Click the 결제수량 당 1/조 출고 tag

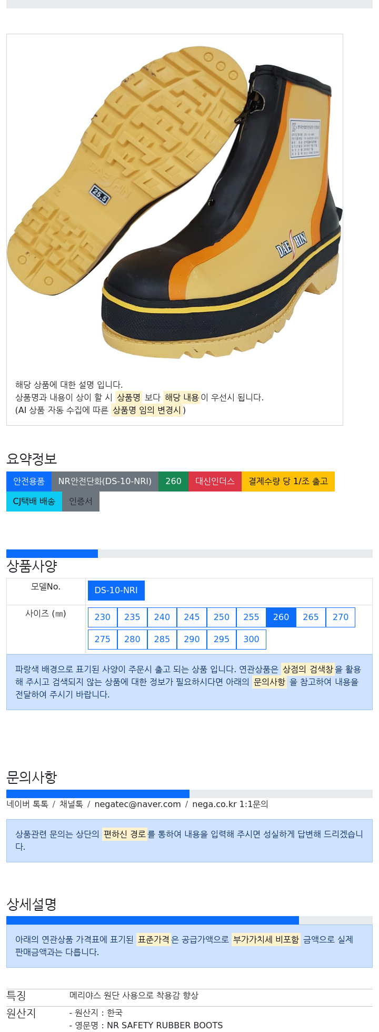pyautogui.click(x=288, y=481)
